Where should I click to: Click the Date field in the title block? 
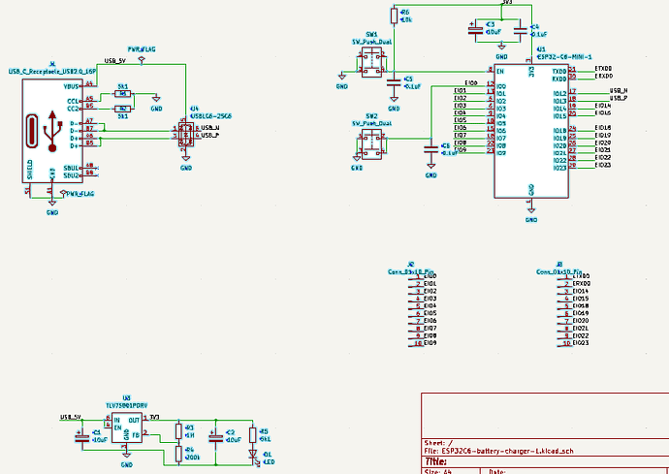pyautogui.click(x=497, y=471)
